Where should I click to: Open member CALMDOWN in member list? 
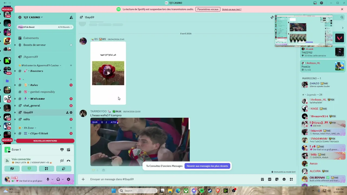tap(323, 179)
